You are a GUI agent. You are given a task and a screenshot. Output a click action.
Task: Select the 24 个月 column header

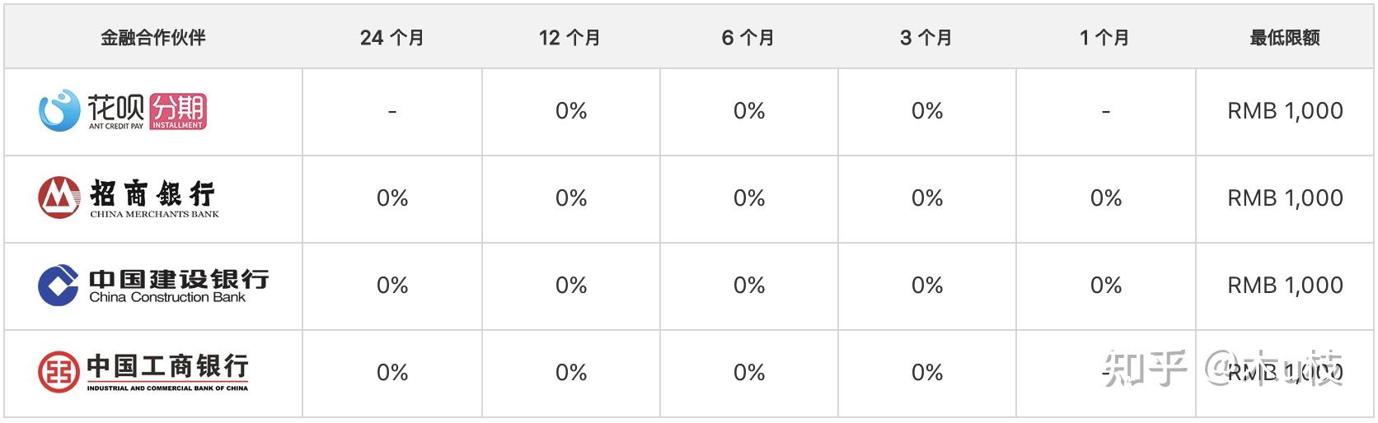(392, 37)
